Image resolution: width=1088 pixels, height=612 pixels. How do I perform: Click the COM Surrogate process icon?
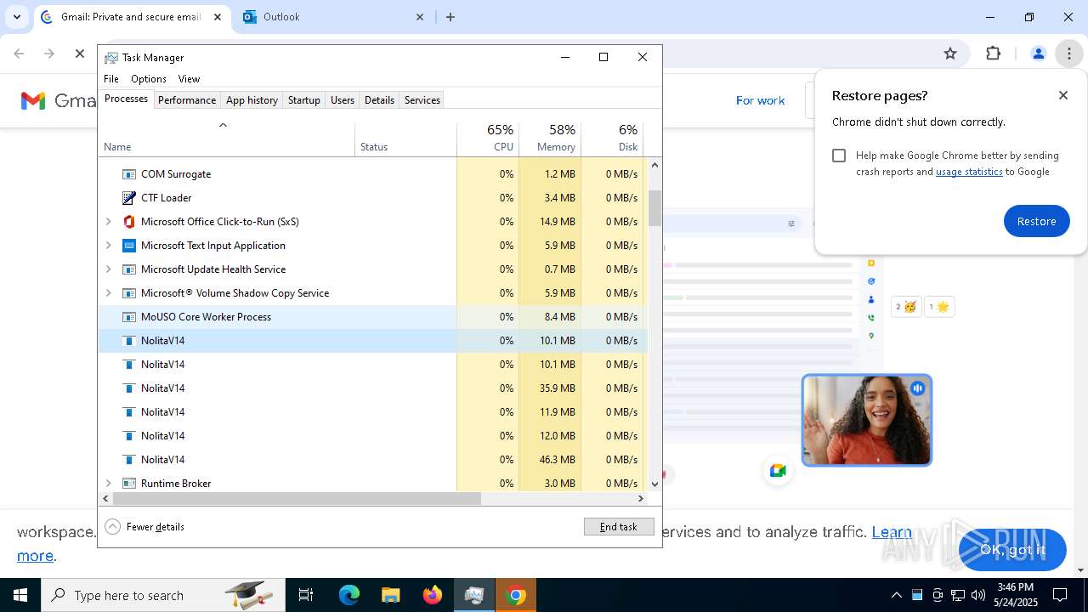(129, 174)
